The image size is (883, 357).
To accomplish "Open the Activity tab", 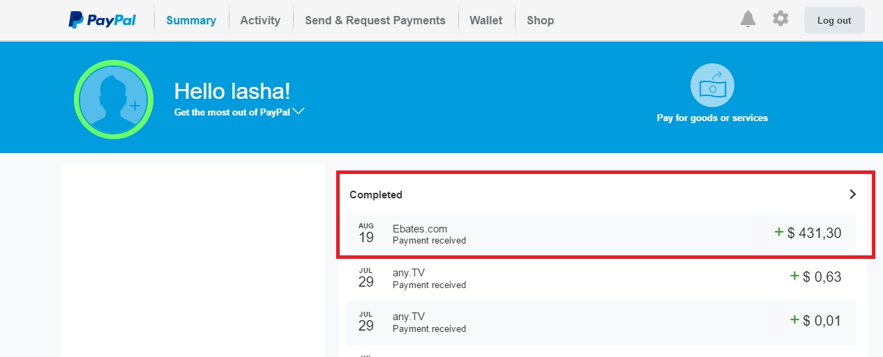I will pos(260,21).
